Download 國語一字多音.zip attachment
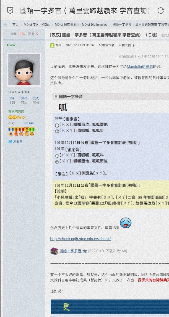 coord(73,251)
